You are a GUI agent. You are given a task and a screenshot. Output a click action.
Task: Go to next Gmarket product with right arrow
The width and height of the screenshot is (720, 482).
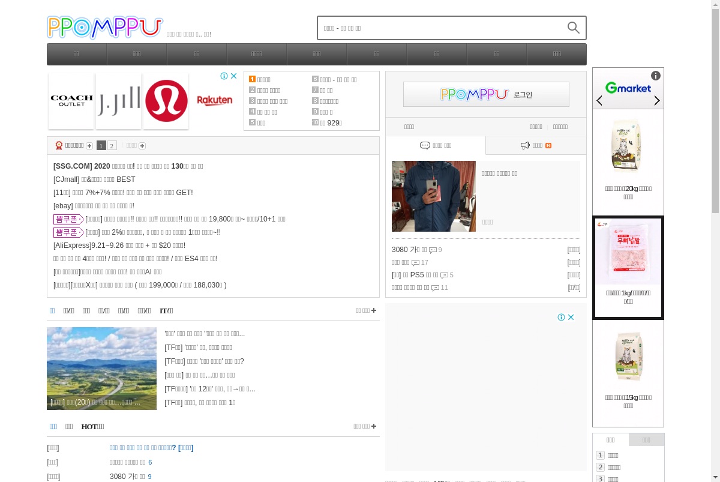(657, 100)
